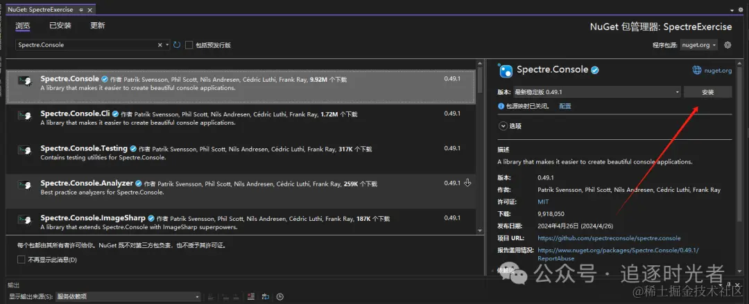The width and height of the screenshot is (749, 304).
Task: Click the Spectre.Console.Analyzer package icon
Action: coord(25,186)
